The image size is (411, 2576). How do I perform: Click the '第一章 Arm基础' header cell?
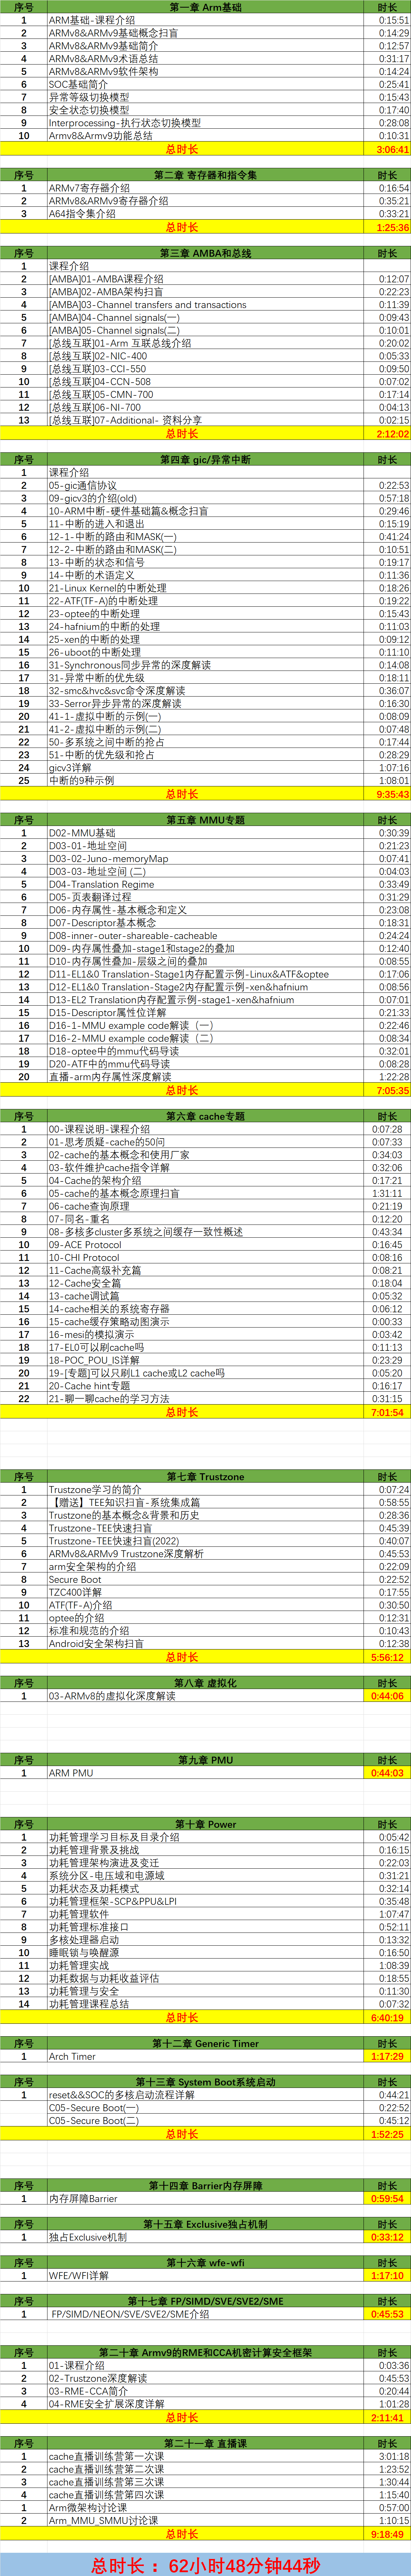click(205, 7)
